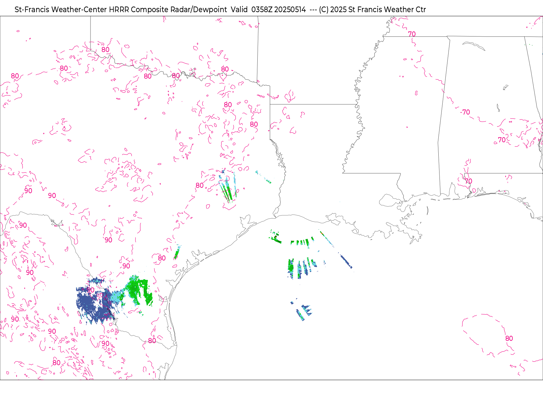The image size is (543, 396).
Task: Click the "St-Francis Weather-Center" title text
Action: tap(61, 10)
